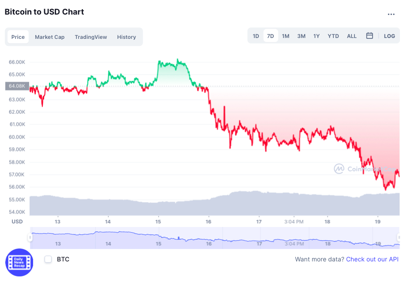Switch to the Market Cap tab
Screen dimensions: 407x291
pyautogui.click(x=49, y=37)
